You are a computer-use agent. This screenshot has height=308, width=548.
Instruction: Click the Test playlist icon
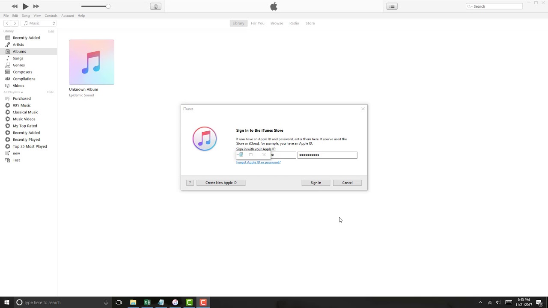[8, 160]
